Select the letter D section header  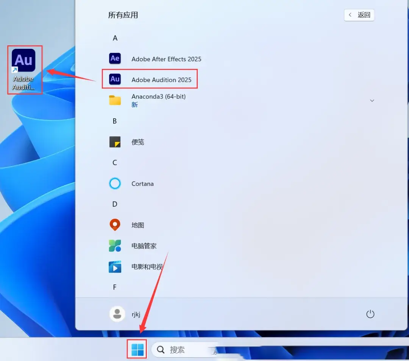click(x=115, y=204)
